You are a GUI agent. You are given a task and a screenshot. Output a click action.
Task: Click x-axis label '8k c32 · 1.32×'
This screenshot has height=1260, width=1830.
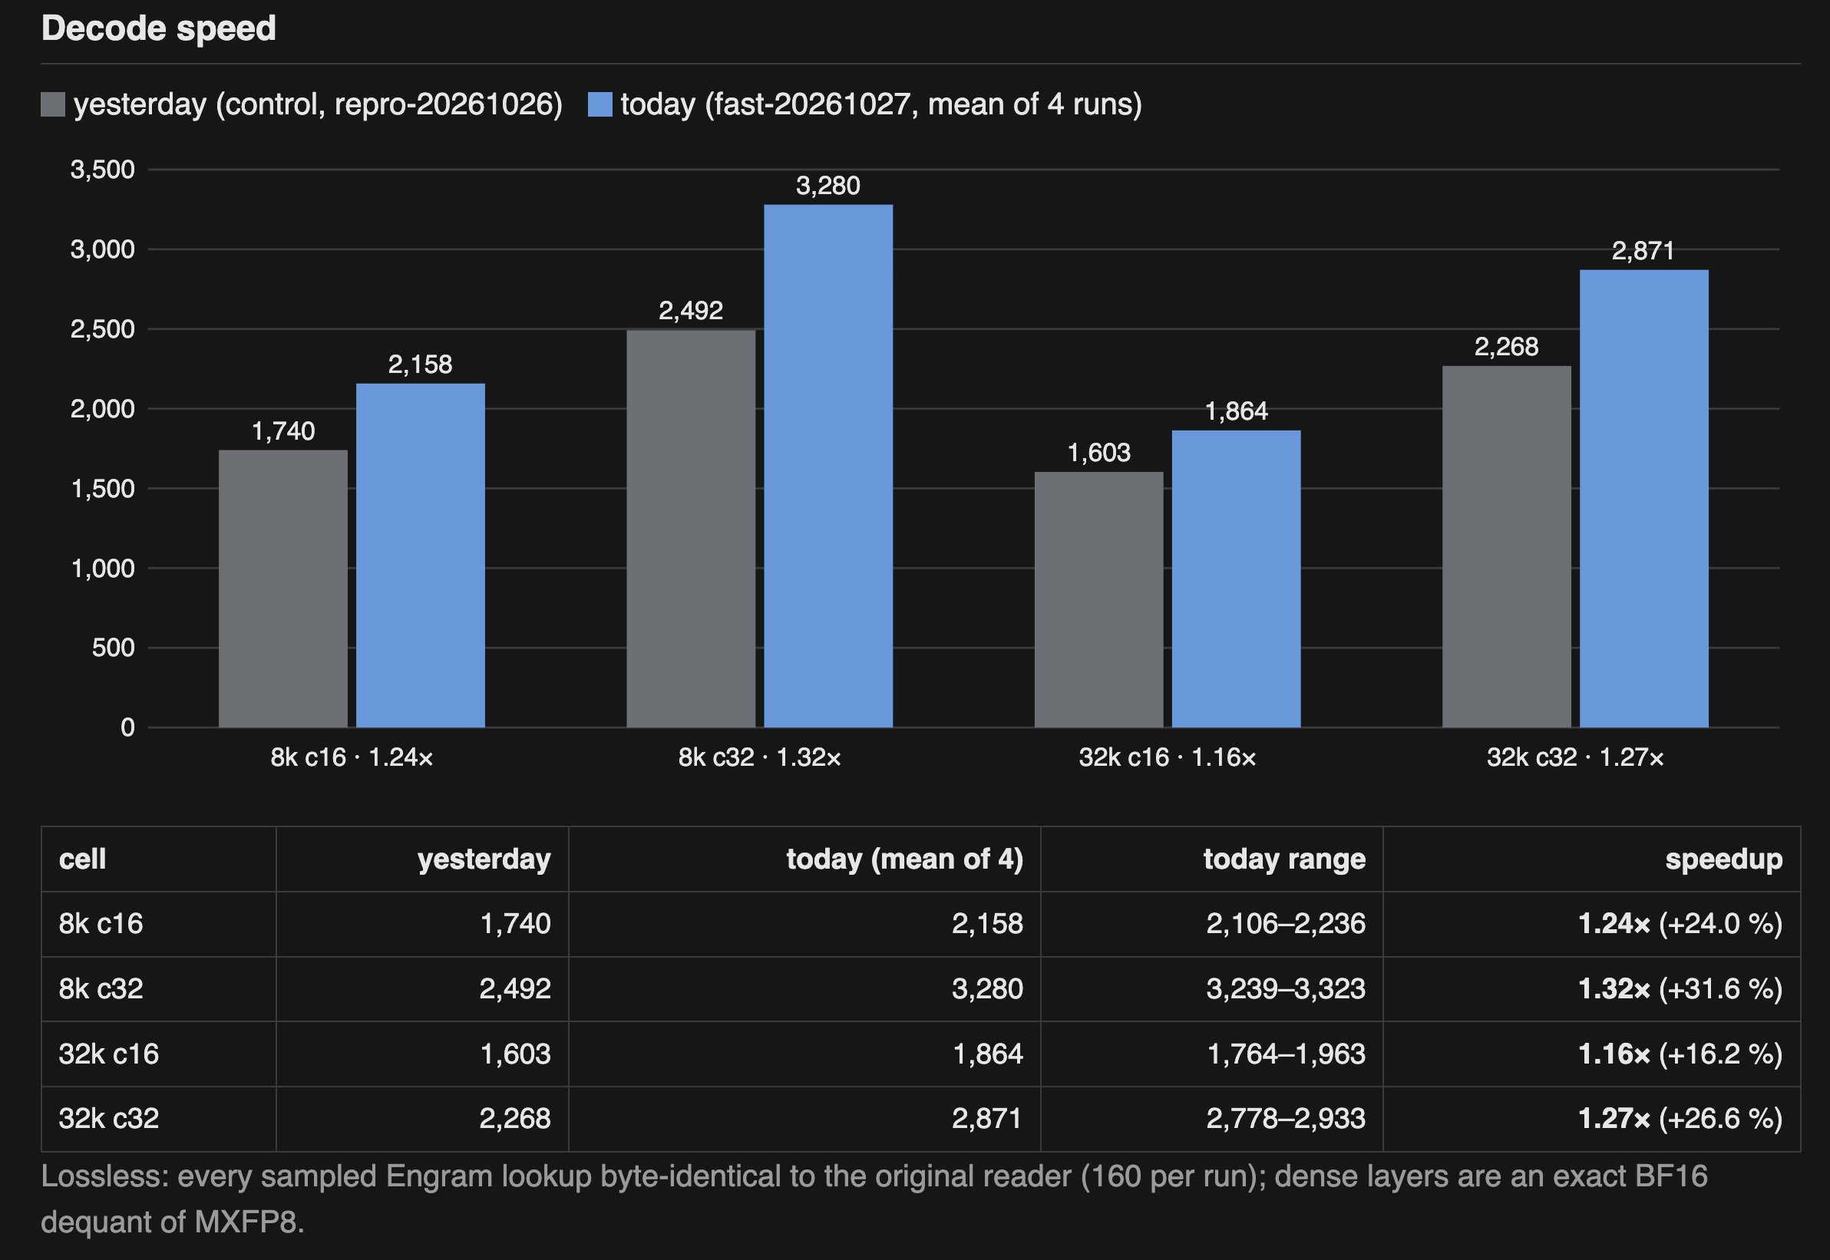click(760, 758)
